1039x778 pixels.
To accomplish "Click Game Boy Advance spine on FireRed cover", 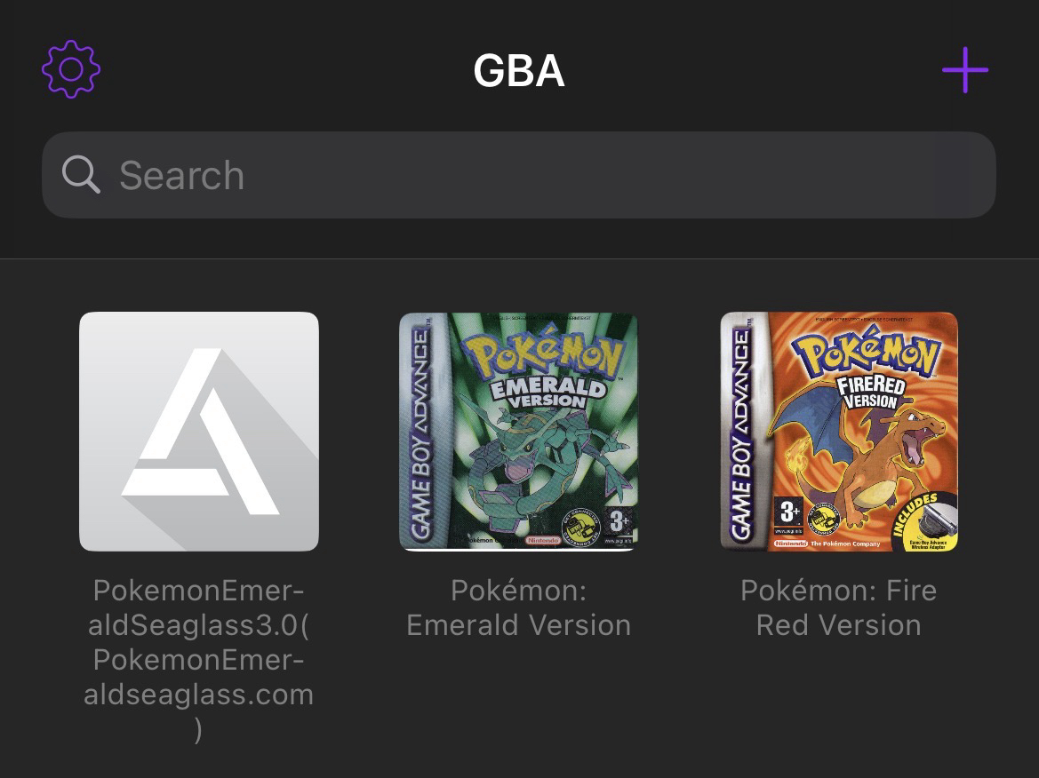I will point(739,432).
